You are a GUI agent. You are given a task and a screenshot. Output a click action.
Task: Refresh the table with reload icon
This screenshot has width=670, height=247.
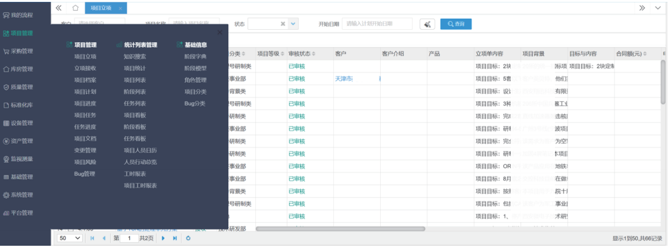tap(188, 238)
